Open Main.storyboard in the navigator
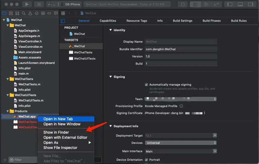Screen dimensions: 259x164 pos(30,52)
